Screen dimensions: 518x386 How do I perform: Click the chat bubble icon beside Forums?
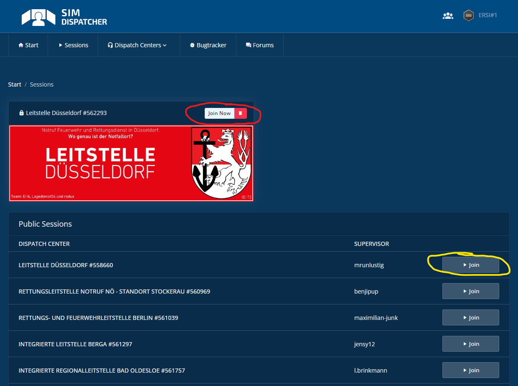click(x=249, y=45)
